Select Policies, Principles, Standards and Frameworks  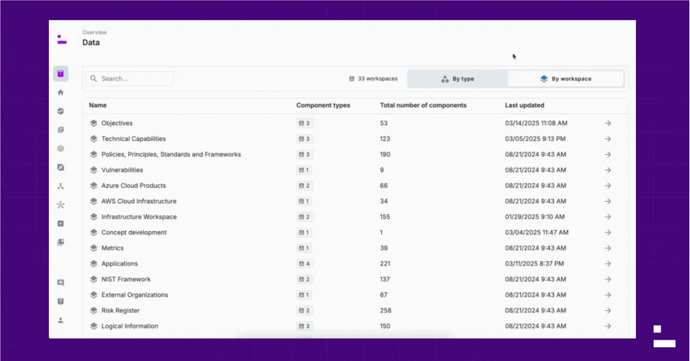171,155
